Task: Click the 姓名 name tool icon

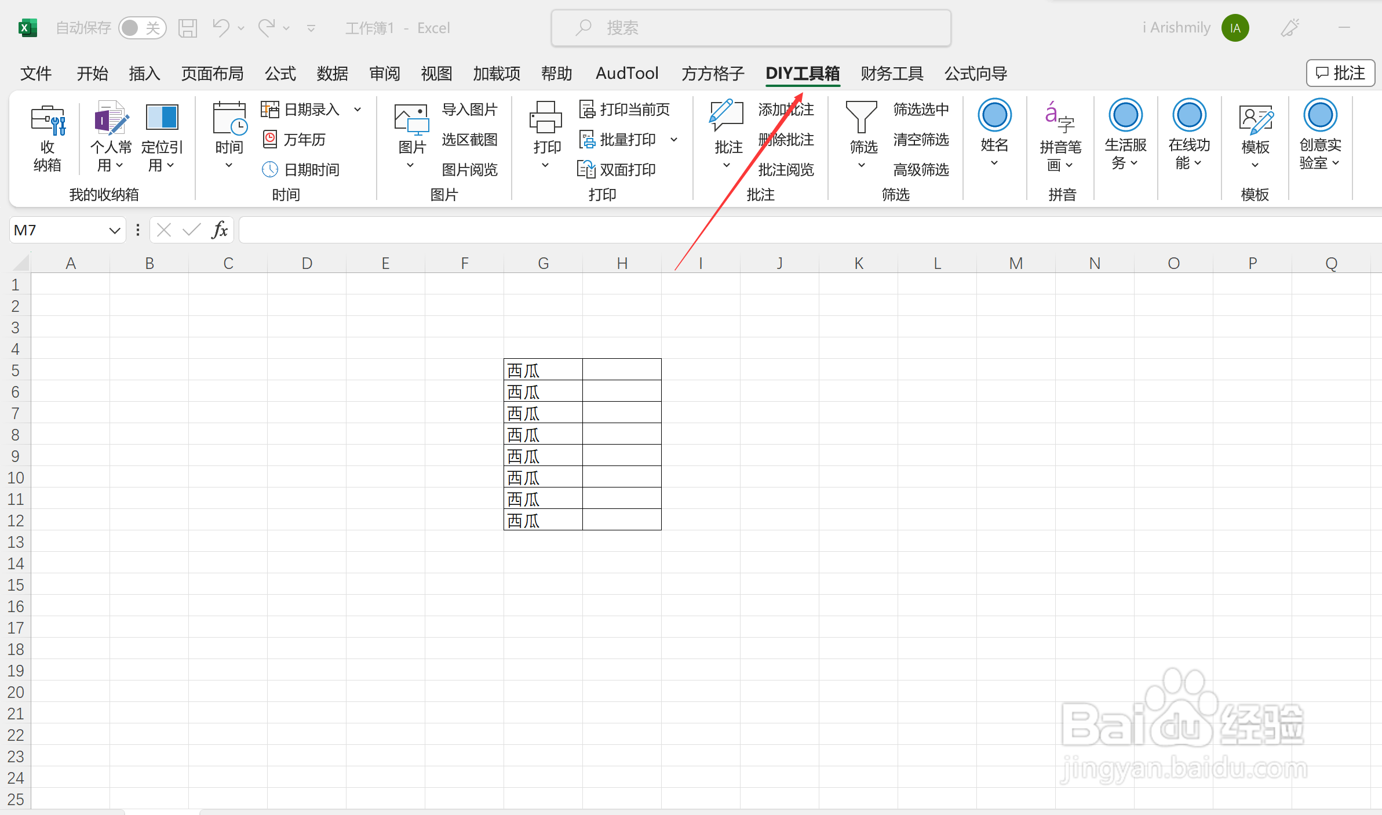Action: [x=994, y=115]
